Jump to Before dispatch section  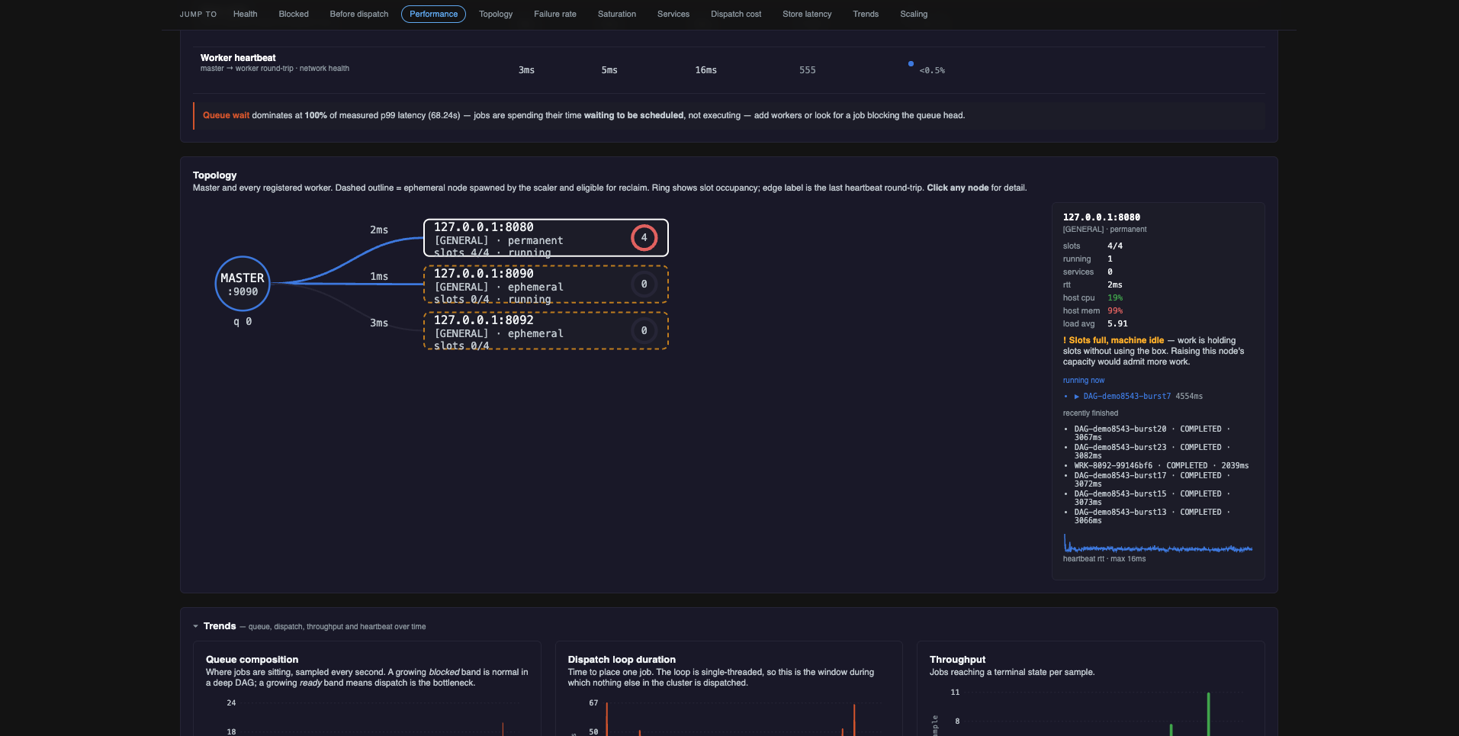coord(359,14)
